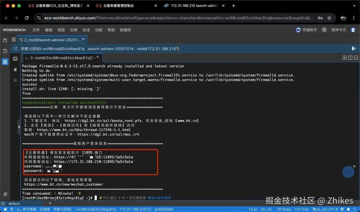The image size is (360, 212).
Task: Open the terminal panel icon in inner sidebar
Action: (x=15, y=59)
